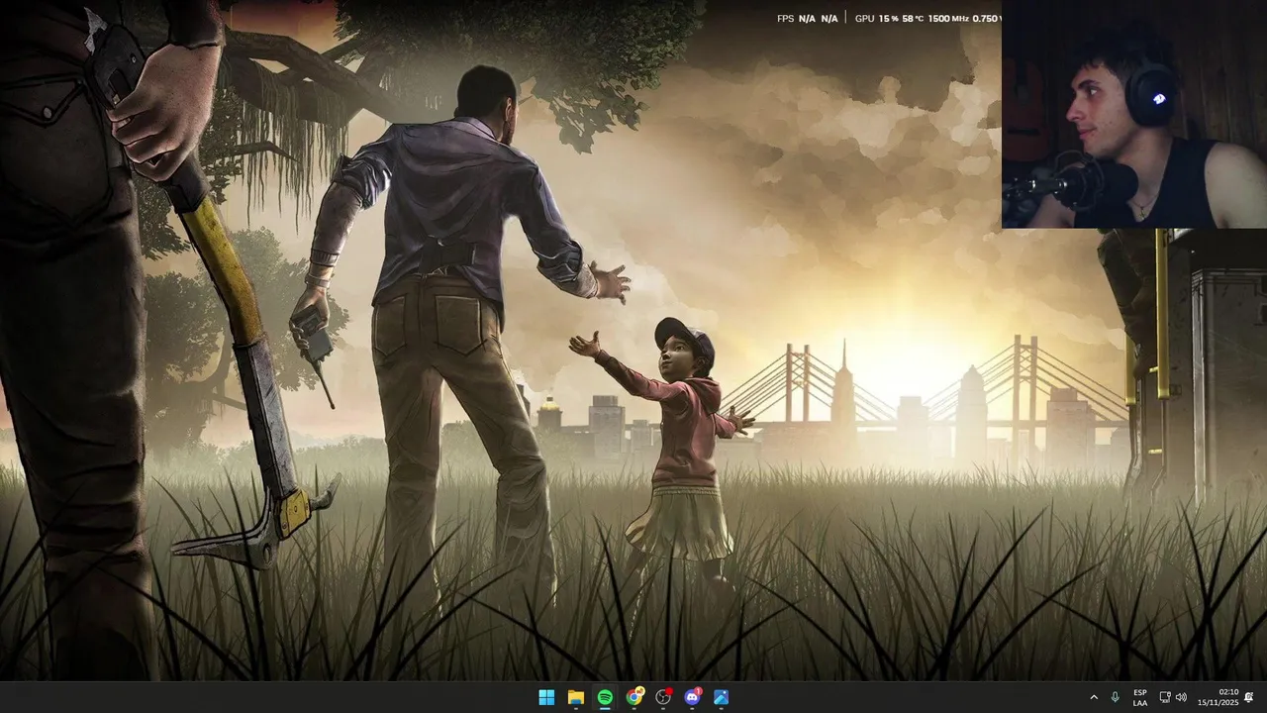The width and height of the screenshot is (1267, 713).
Task: Switch to Spotify on the taskbar
Action: [605, 697]
